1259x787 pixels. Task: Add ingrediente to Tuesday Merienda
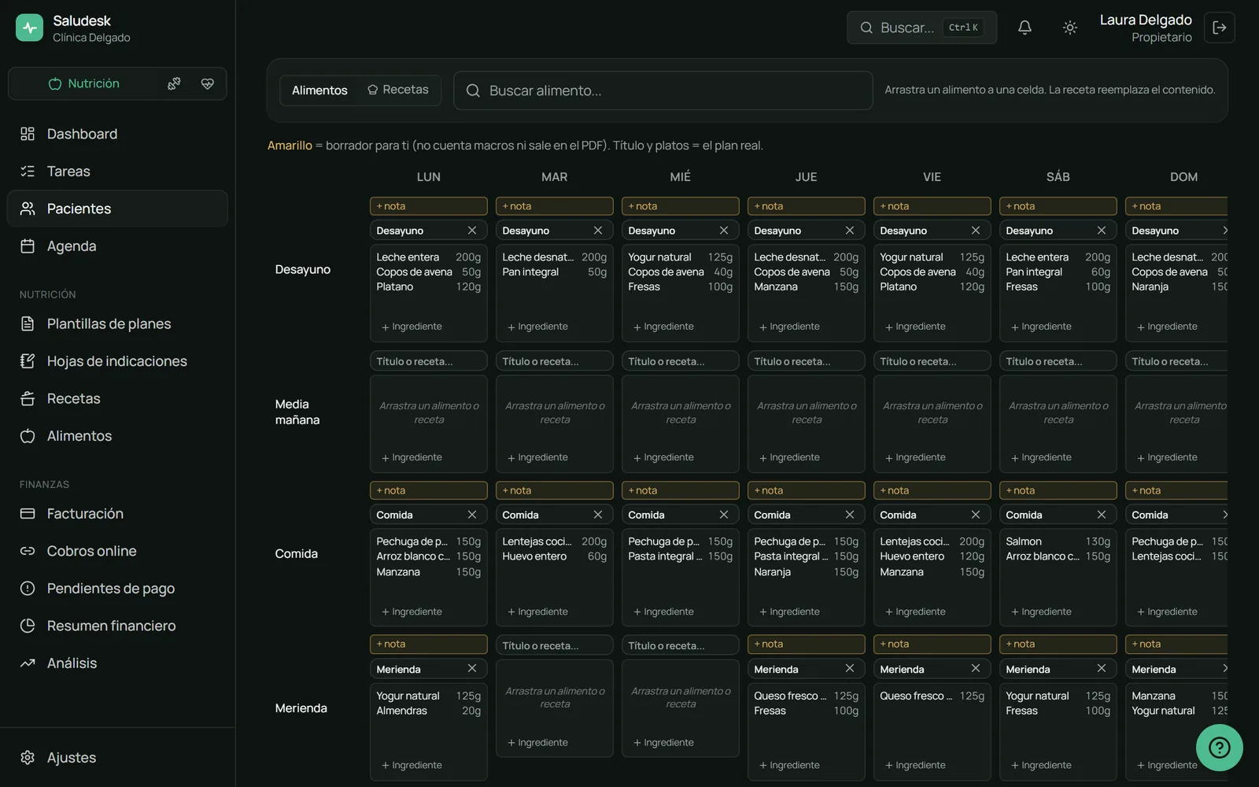(538, 742)
